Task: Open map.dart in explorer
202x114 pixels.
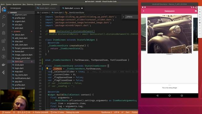Action: point(19,72)
